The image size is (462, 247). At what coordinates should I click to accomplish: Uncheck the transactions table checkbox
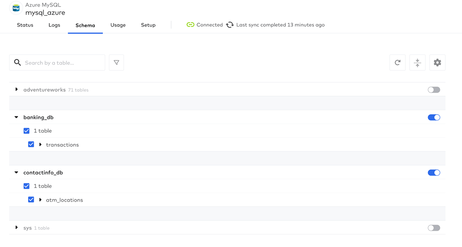[x=31, y=145]
